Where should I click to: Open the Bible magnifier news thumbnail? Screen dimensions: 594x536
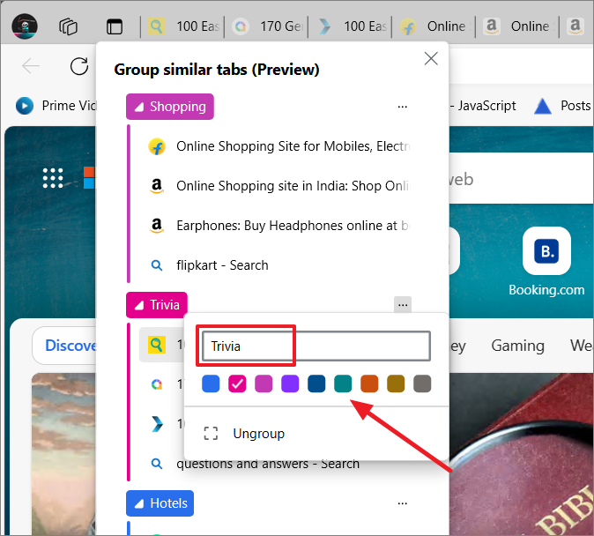coord(521,454)
